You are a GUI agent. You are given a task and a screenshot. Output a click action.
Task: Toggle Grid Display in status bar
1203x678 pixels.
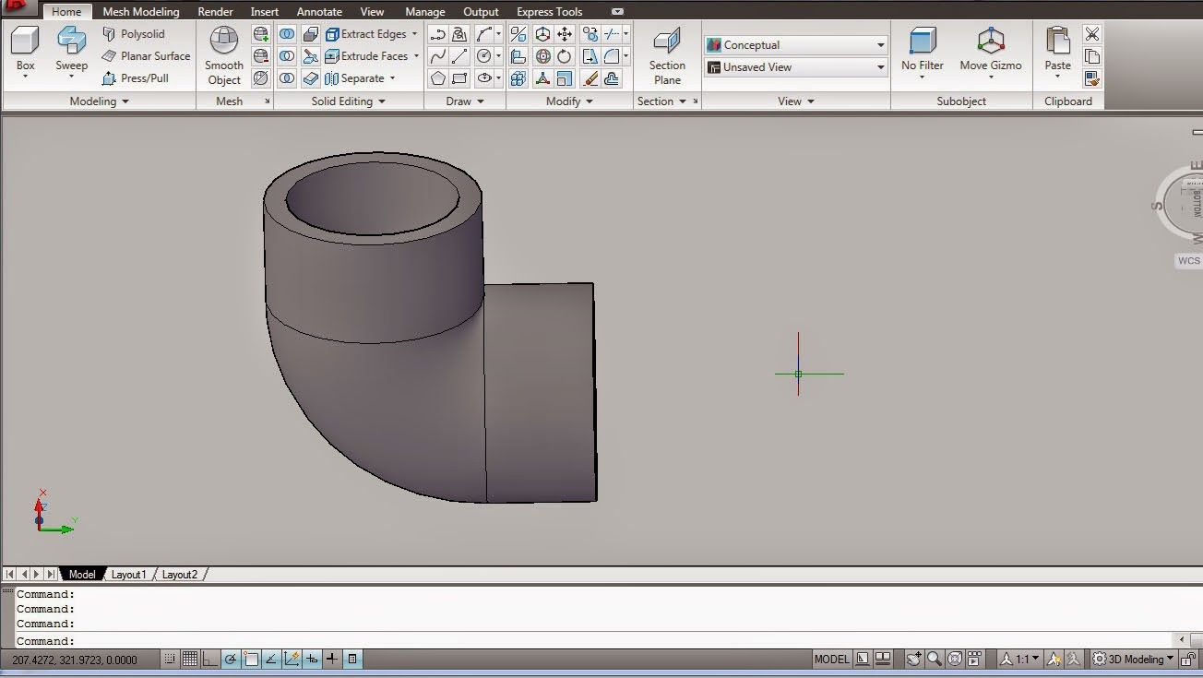pos(190,659)
